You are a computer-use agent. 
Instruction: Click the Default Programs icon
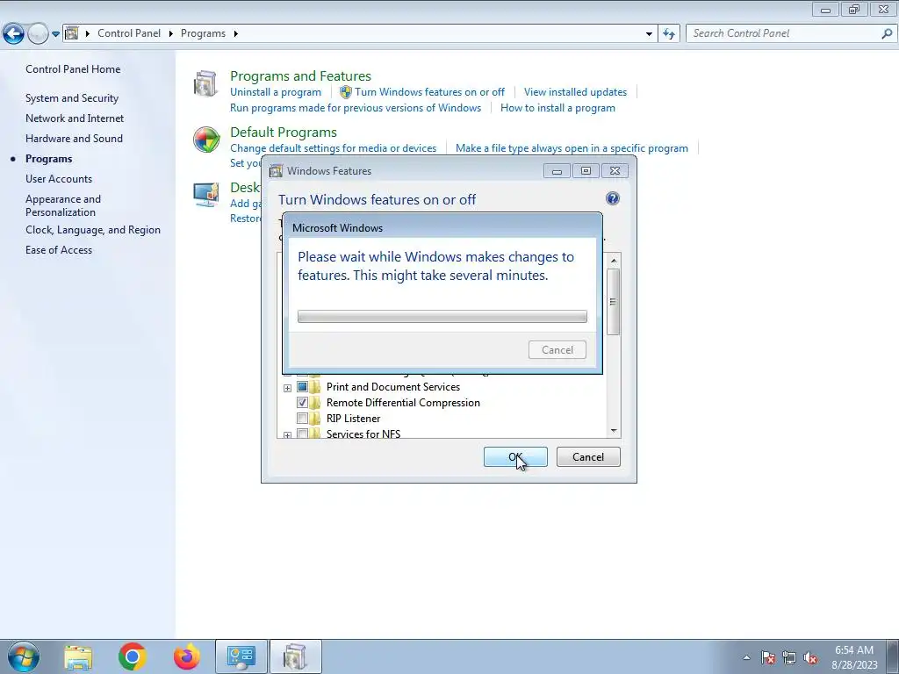[x=205, y=140]
